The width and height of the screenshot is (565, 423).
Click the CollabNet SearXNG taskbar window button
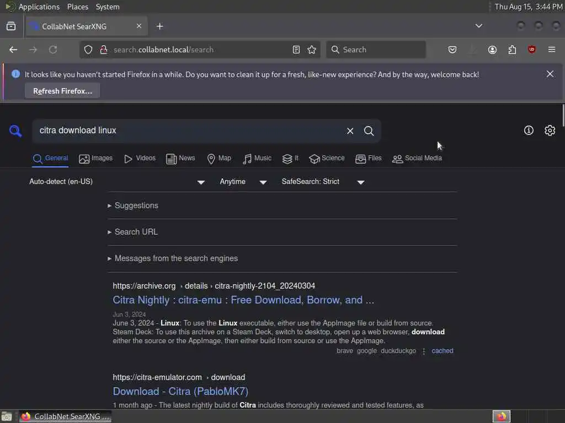[65, 416]
